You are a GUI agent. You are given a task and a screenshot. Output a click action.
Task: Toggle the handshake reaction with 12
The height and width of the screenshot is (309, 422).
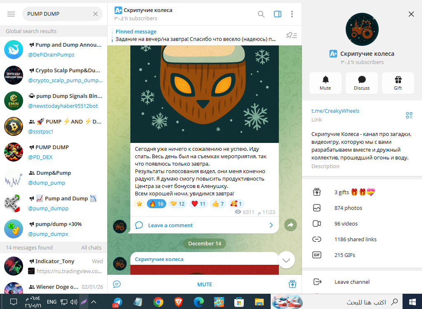click(x=178, y=204)
